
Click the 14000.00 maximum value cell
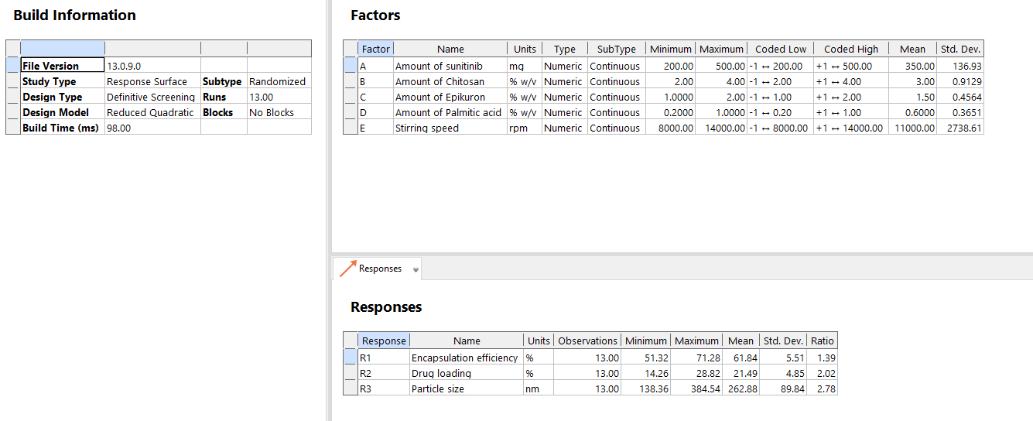[x=721, y=128]
